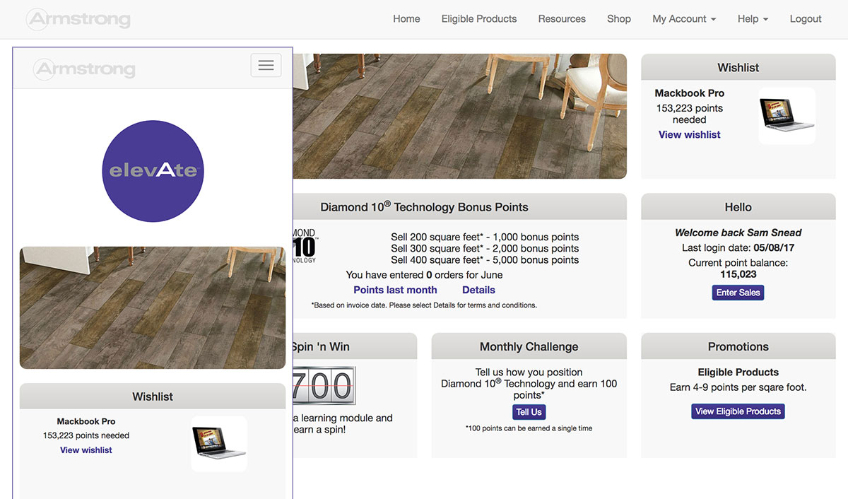Open the Points last month link

click(395, 290)
